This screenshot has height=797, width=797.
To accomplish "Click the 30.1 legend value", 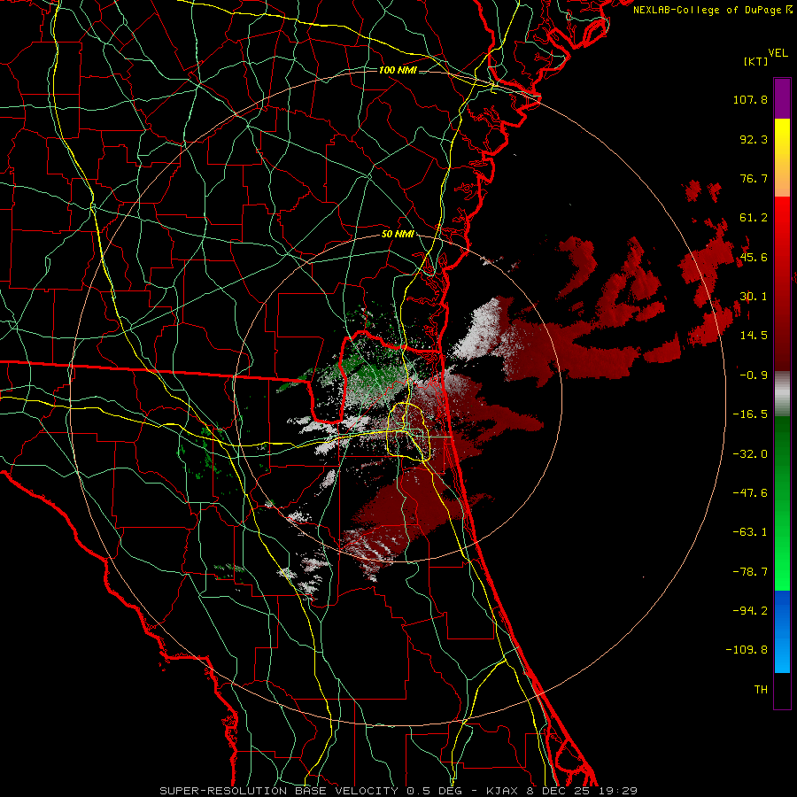I will pos(754,297).
